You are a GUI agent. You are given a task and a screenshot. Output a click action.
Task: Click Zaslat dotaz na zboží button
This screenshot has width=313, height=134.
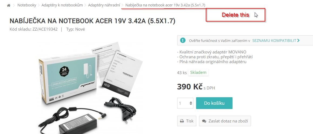225,121
